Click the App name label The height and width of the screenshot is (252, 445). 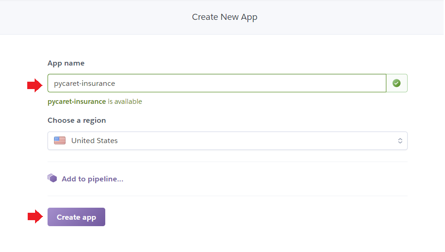(x=66, y=63)
